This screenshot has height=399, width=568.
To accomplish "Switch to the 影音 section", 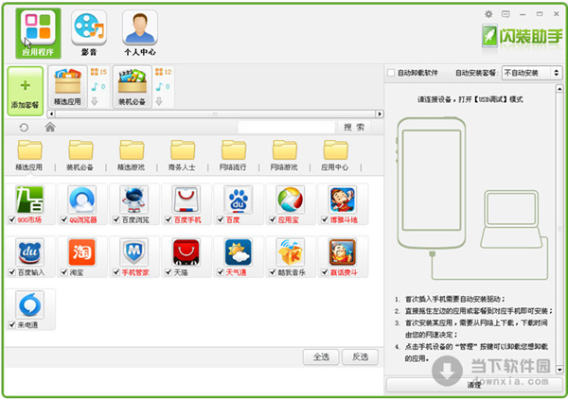I will tap(89, 33).
